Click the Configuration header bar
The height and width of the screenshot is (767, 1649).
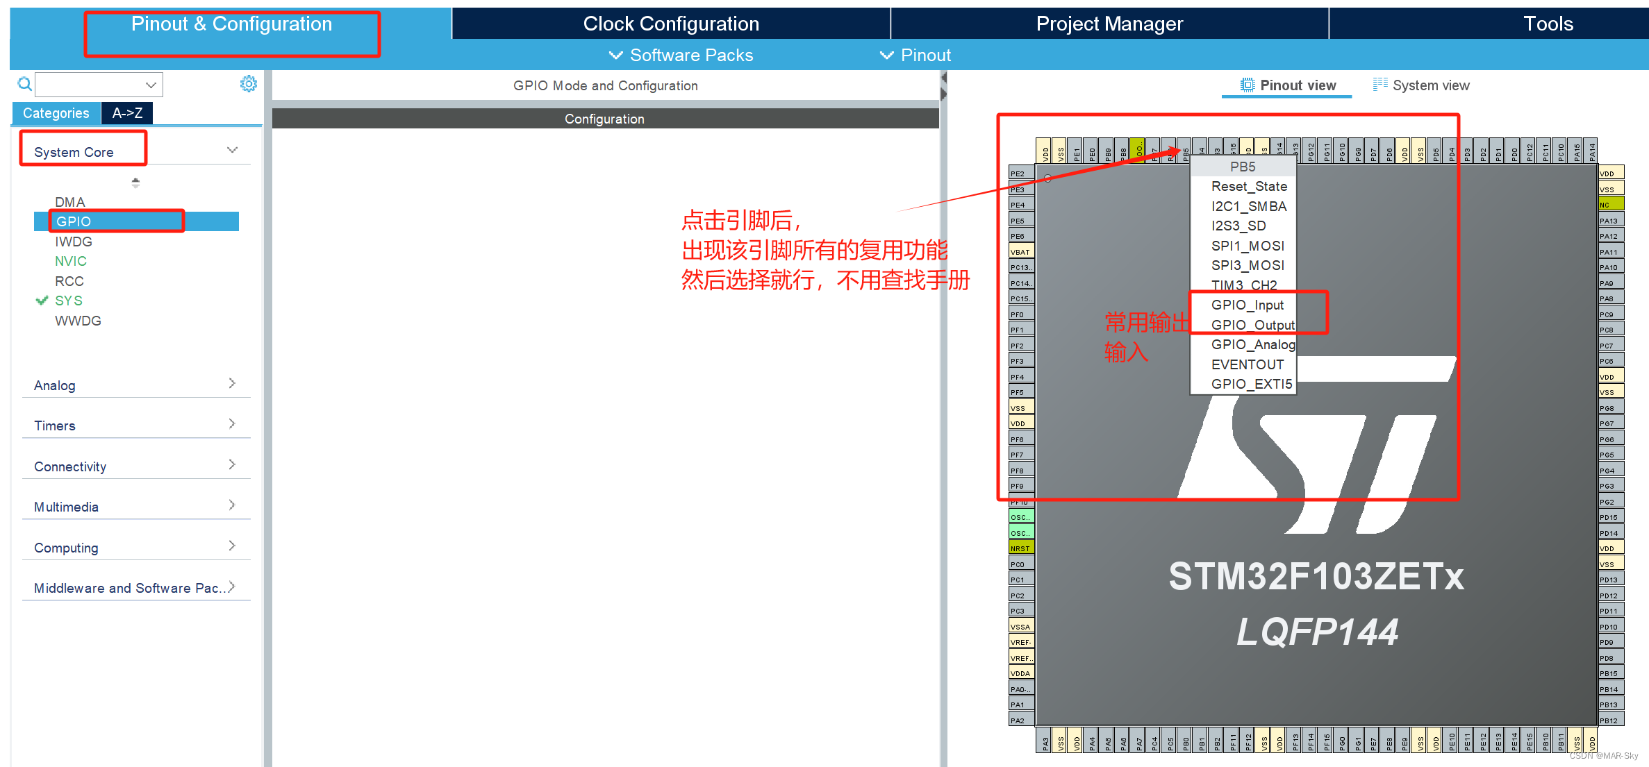pos(605,119)
